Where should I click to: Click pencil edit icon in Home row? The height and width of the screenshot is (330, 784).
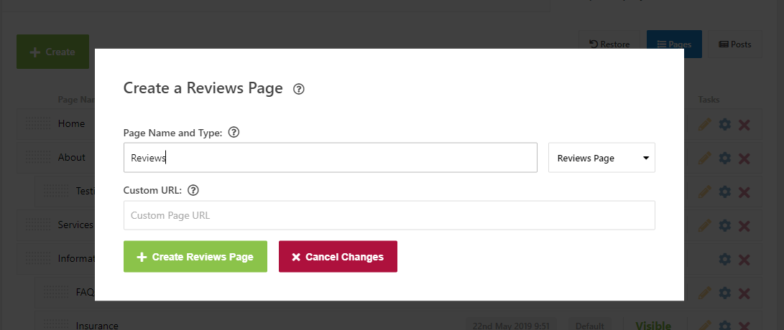tap(704, 124)
